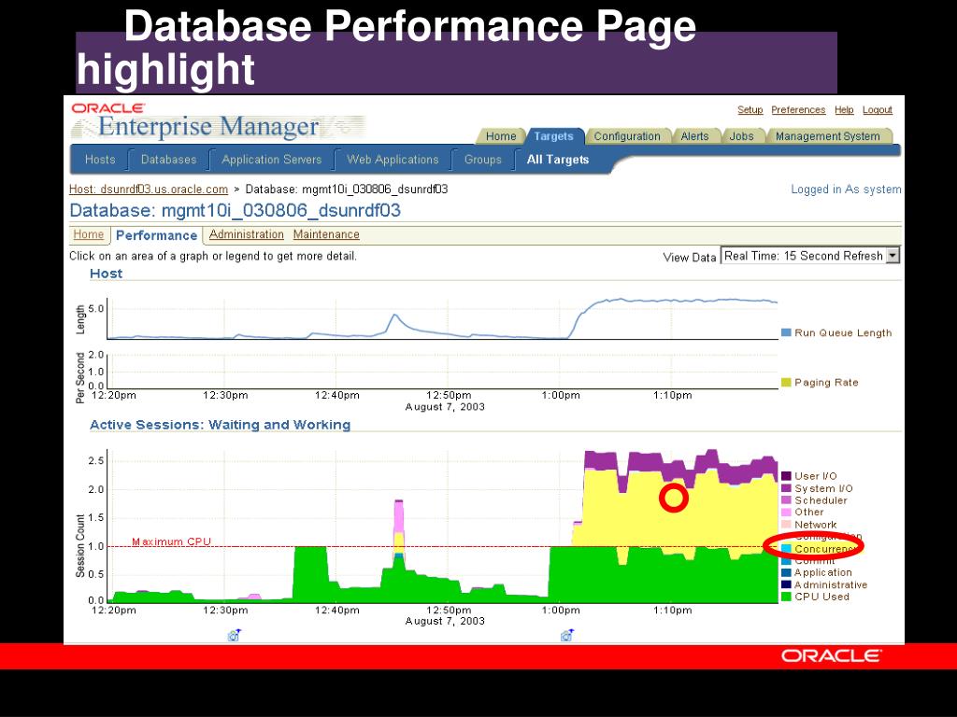Screen dimensions: 957x717
Task: Click the Administrative legend label
Action: pyautogui.click(x=831, y=584)
